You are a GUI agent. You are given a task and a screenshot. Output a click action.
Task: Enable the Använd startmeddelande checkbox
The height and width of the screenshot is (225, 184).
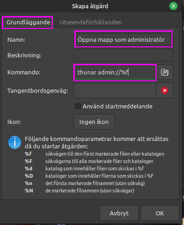click(78, 106)
